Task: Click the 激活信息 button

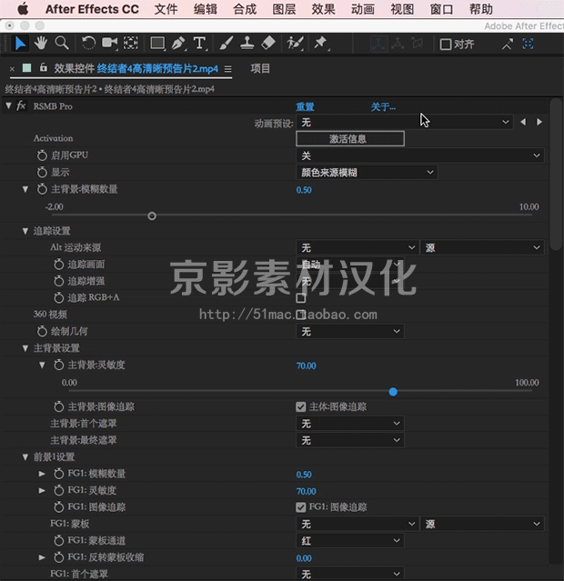Action: (x=350, y=138)
